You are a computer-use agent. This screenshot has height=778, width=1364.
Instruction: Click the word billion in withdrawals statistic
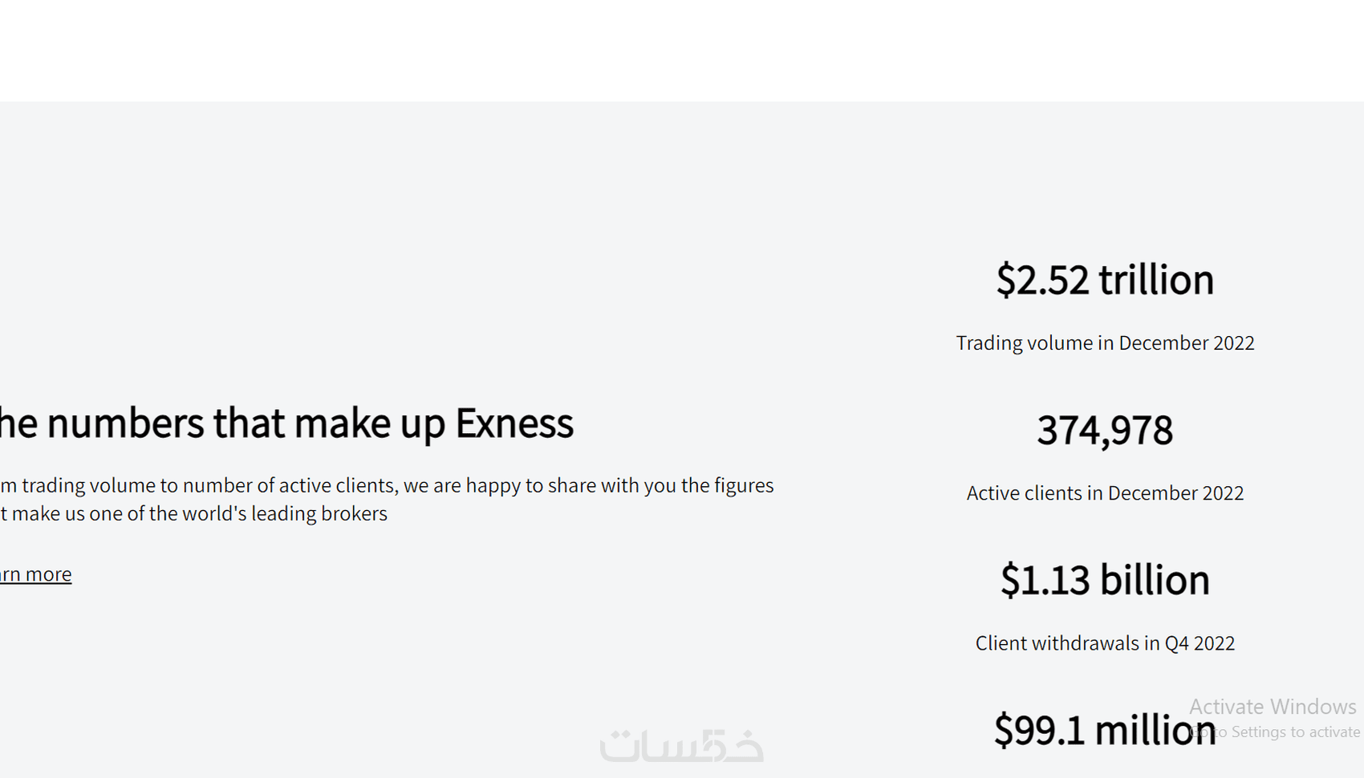[1155, 580]
